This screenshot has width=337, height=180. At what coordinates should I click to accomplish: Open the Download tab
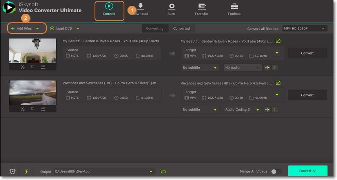point(140,10)
